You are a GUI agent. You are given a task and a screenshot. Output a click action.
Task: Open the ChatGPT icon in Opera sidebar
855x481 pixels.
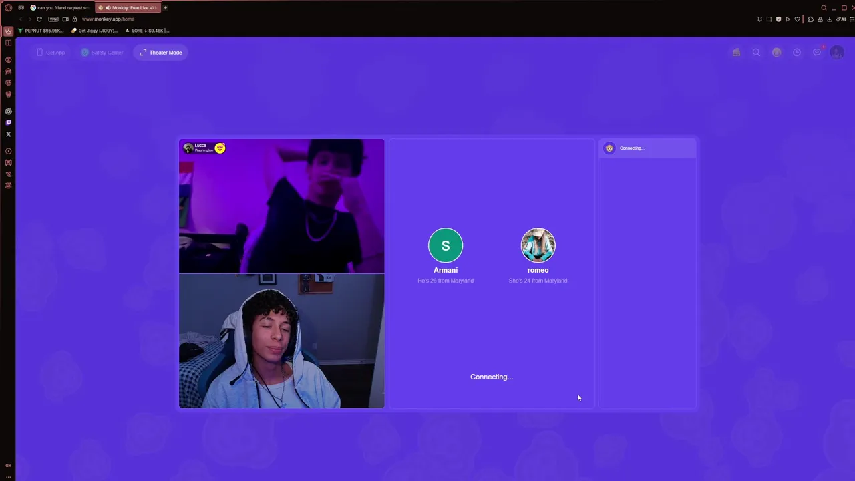click(8, 111)
